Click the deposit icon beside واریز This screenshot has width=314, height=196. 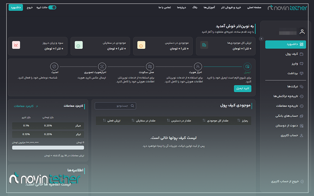(301, 64)
